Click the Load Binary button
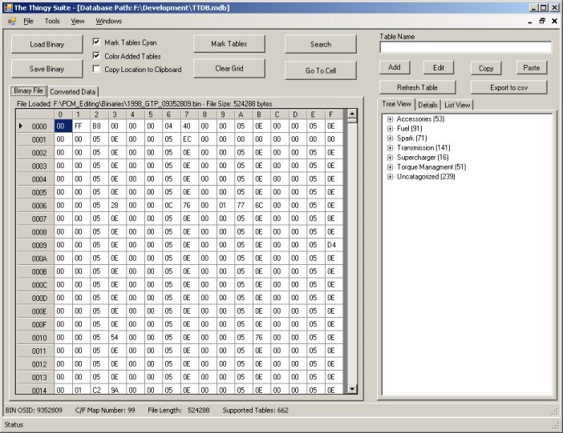This screenshot has width=563, height=433. (x=47, y=44)
